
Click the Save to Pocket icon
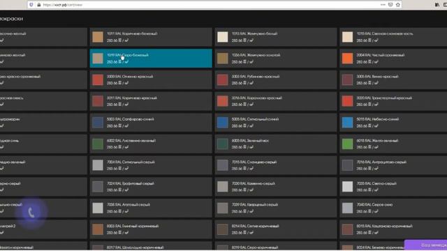(x=390, y=5)
